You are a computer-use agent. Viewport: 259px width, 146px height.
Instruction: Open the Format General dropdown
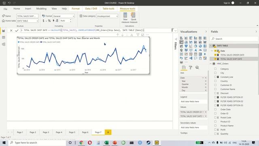point(64,16)
